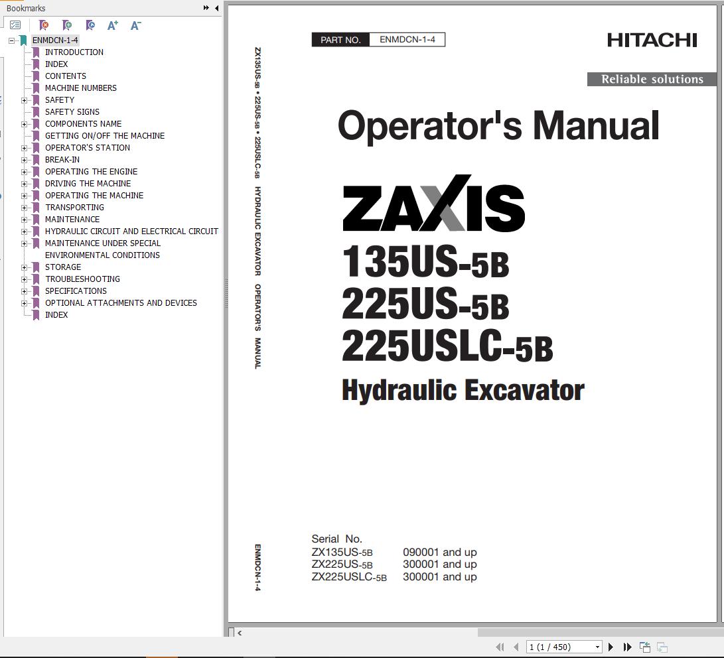Expand the MAINTENANCE bookmark
The height and width of the screenshot is (658, 724).
(24, 220)
